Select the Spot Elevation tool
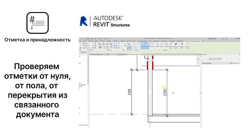The width and height of the screenshot is (250, 140). point(176,45)
